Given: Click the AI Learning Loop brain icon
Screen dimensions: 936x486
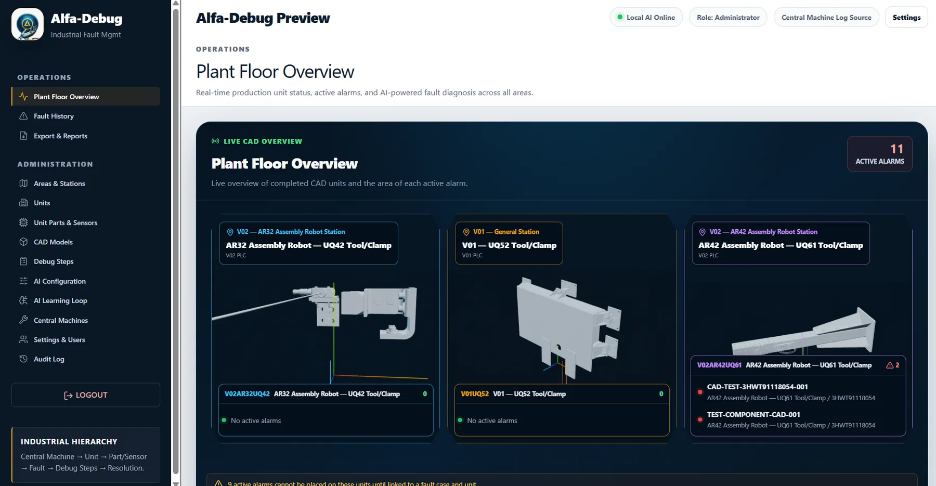Looking at the screenshot, I should (23, 300).
